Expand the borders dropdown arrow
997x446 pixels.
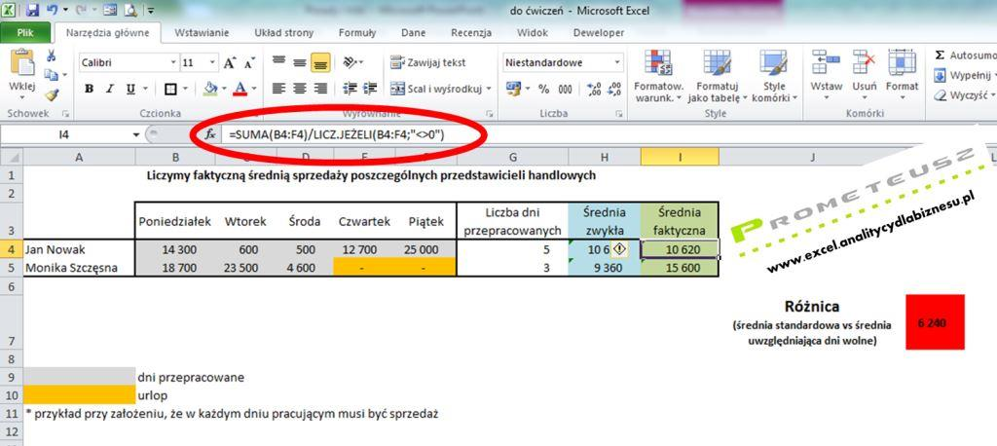click(184, 89)
